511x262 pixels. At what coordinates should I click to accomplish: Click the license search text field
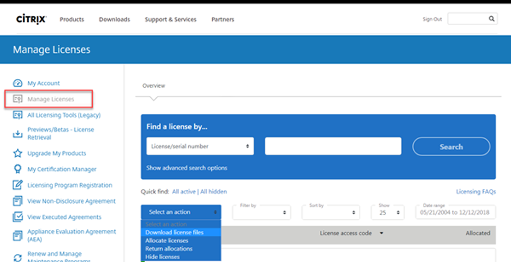(x=333, y=146)
